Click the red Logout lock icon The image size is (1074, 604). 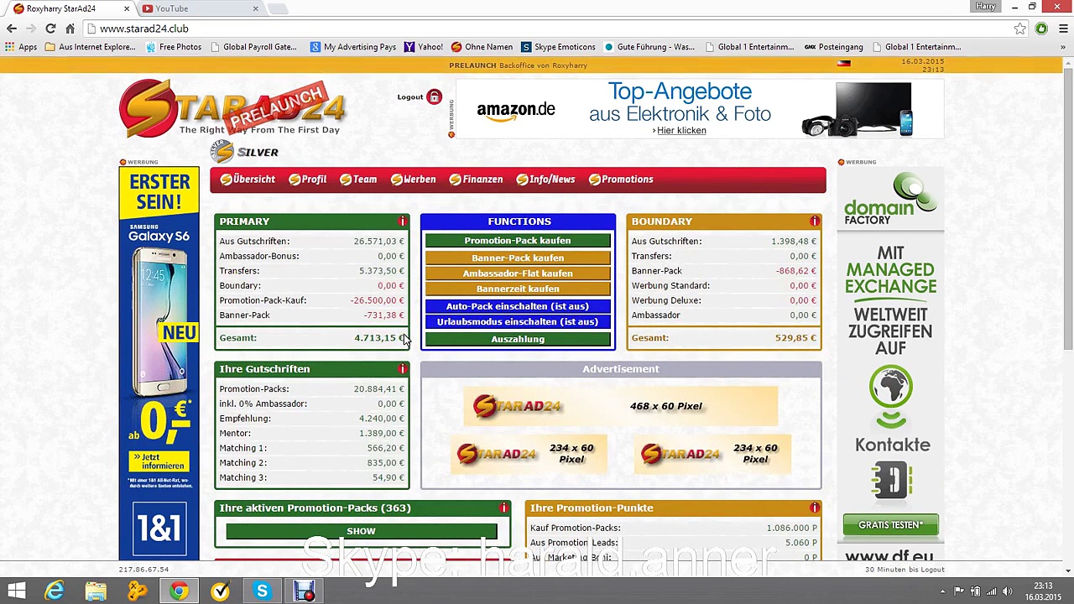click(x=434, y=97)
